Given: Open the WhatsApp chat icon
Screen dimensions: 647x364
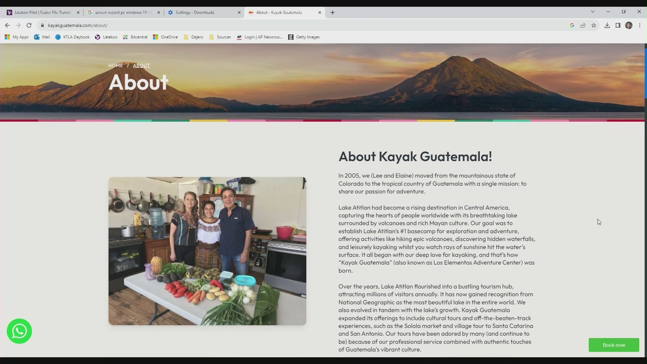Looking at the screenshot, I should pos(19,331).
